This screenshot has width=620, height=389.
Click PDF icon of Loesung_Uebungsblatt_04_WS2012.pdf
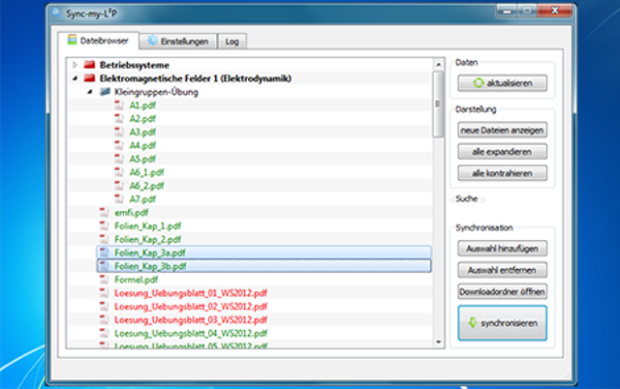[x=104, y=333]
